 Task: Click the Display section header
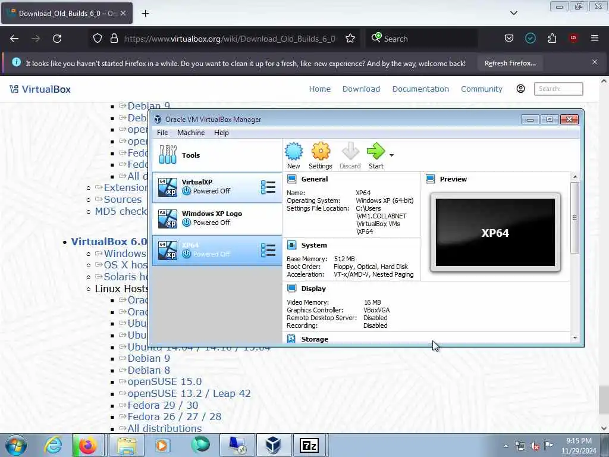point(313,289)
